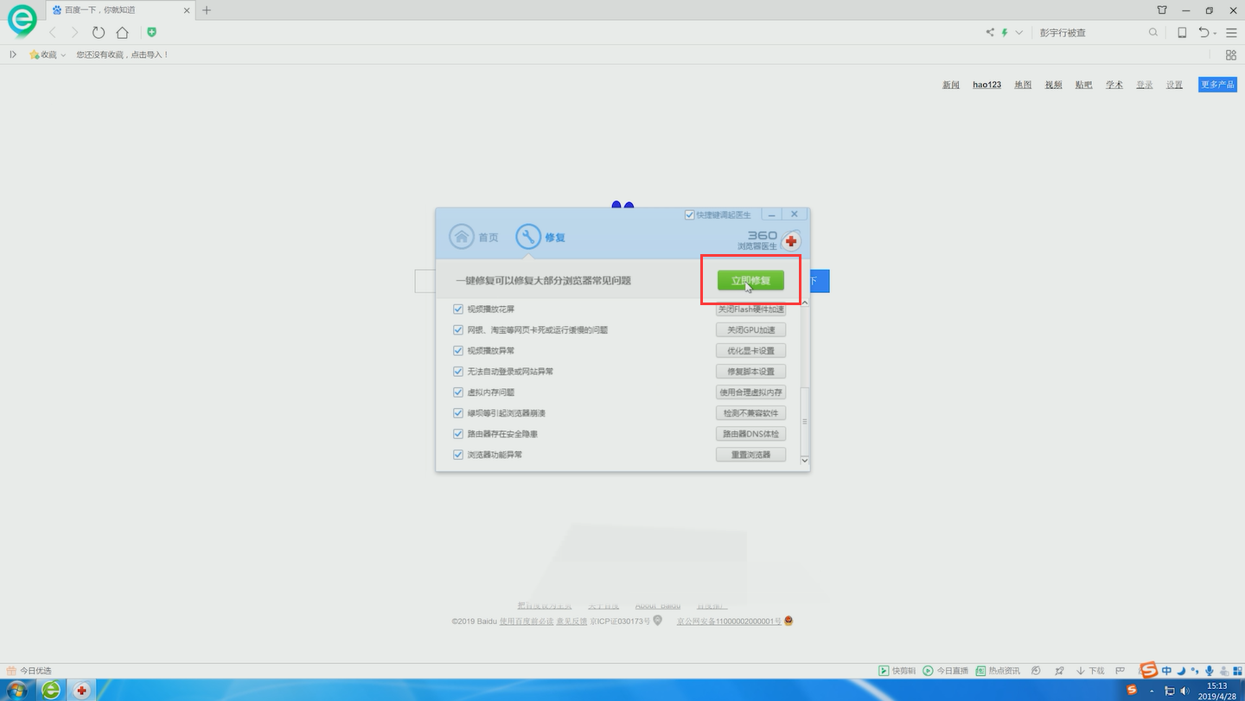This screenshot has height=701, width=1245.
Task: Click Windows Start button
Action: click(x=16, y=690)
